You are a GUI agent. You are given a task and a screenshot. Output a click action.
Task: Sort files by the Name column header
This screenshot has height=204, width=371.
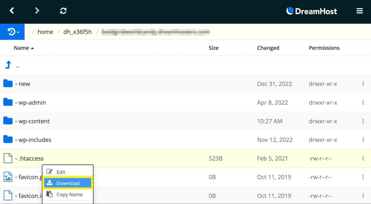[21, 48]
